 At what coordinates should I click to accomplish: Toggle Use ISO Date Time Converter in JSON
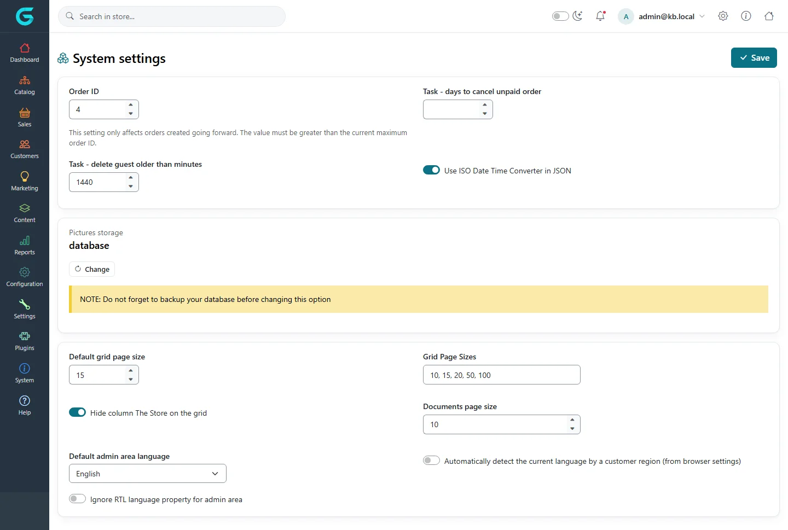(431, 170)
